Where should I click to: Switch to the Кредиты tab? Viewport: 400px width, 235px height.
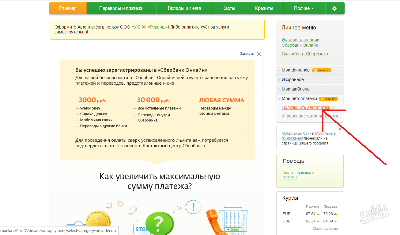coord(264,8)
